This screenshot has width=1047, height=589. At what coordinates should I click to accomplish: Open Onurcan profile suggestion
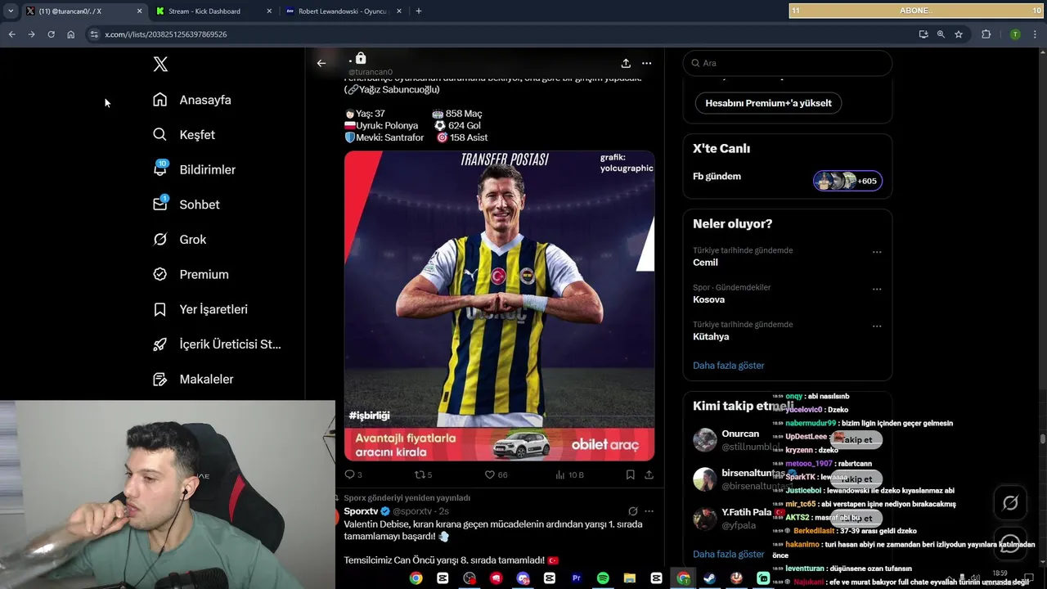(740, 434)
